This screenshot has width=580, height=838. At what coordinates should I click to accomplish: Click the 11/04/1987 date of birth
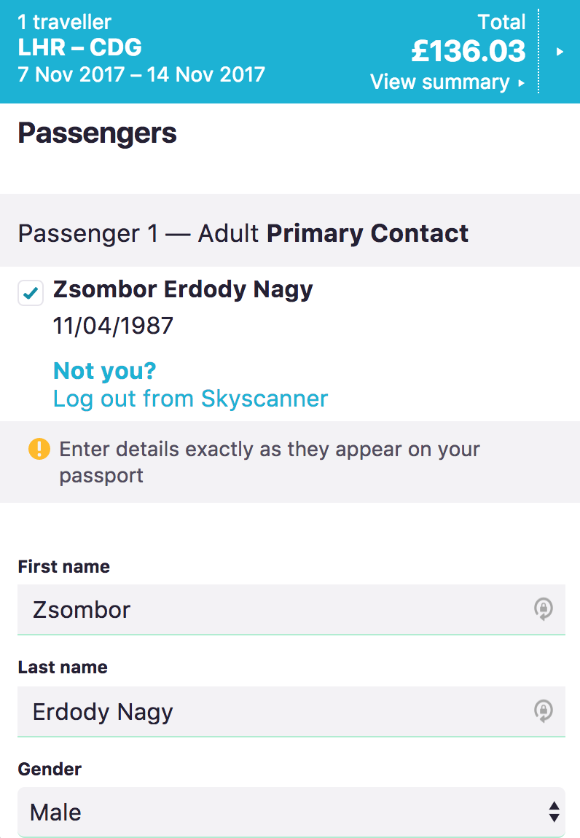(x=113, y=325)
